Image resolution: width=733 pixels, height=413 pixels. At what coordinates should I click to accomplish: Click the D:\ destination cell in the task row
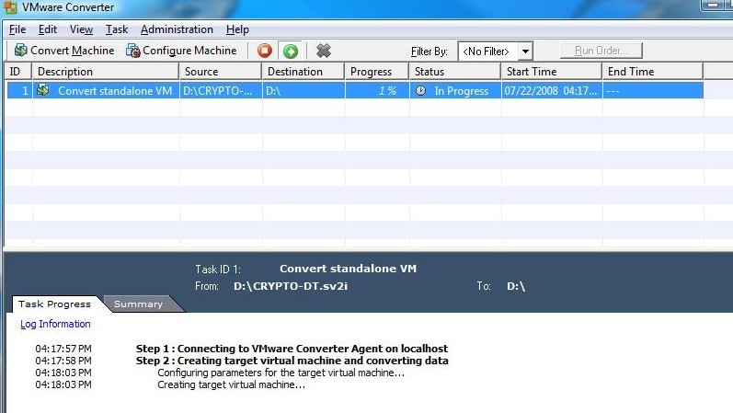point(304,91)
